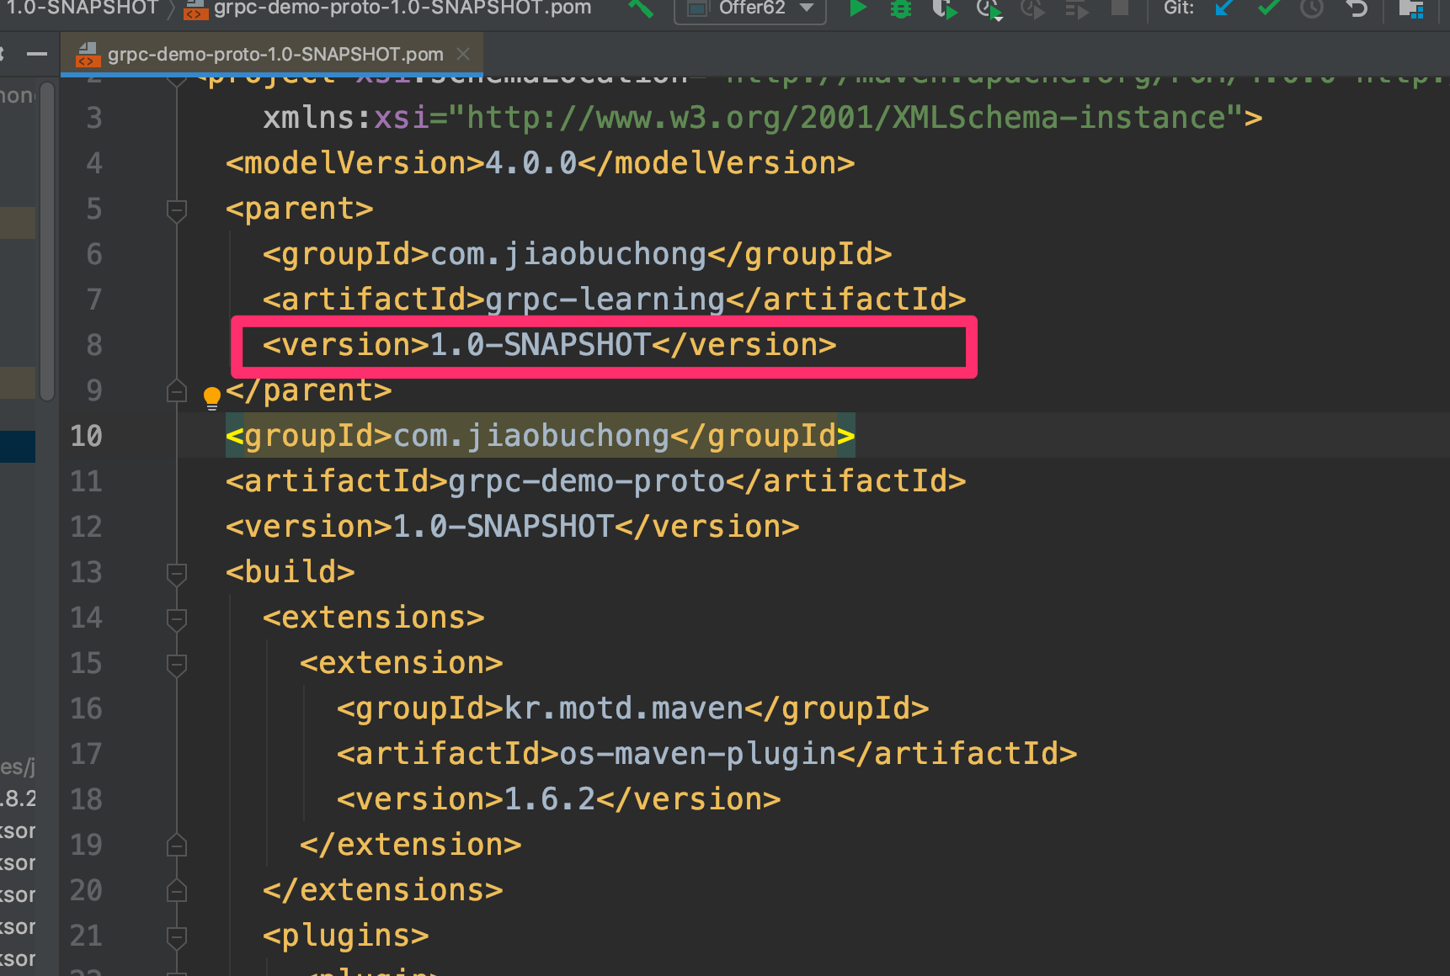Viewport: 1450px width, 976px height.
Task: Click artifactId grpc-demo-proto text
Action: point(586,481)
